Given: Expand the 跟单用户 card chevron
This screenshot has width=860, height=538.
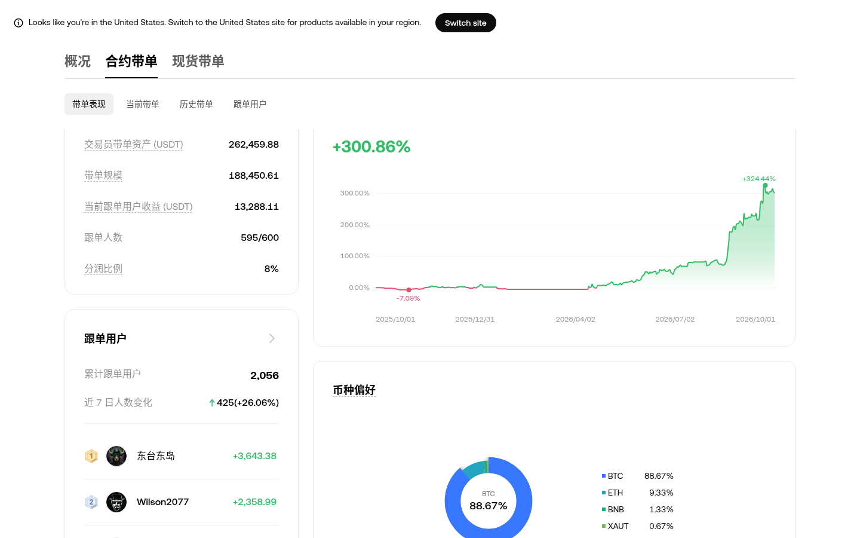Looking at the screenshot, I should point(272,338).
